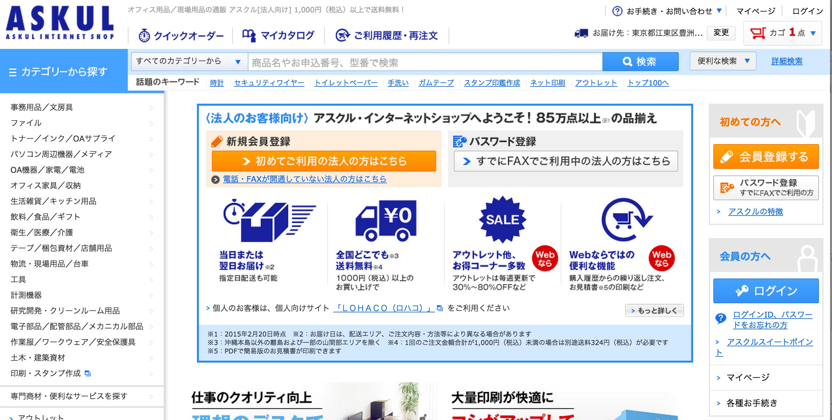Open 電話・FAXが開通していない法人の方はこちら link
The width and height of the screenshot is (832, 420).
(305, 179)
